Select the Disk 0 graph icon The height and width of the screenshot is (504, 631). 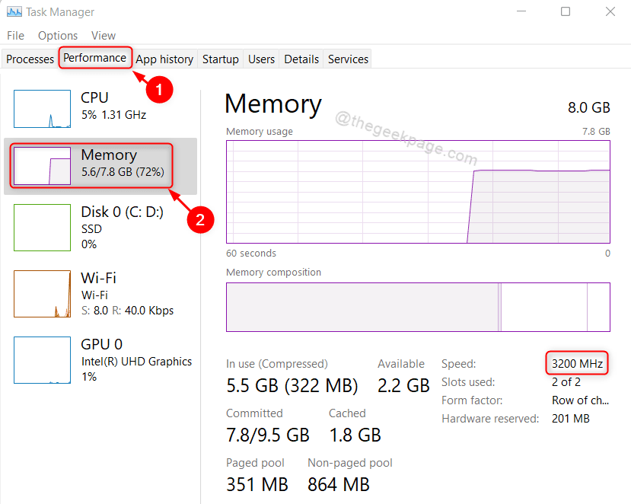point(42,228)
